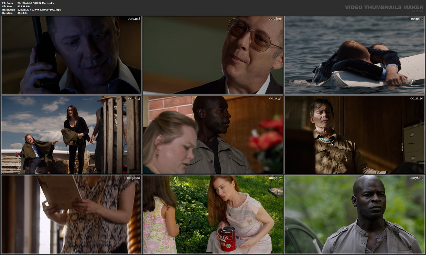Click timestamp text '00:38:45'
426x255 pixels.
point(417,178)
